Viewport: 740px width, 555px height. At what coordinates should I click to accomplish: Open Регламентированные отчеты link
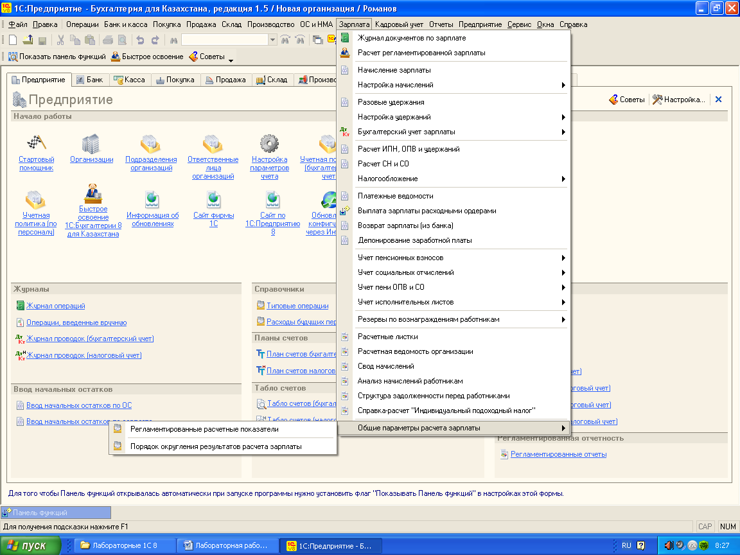pyautogui.click(x=558, y=454)
